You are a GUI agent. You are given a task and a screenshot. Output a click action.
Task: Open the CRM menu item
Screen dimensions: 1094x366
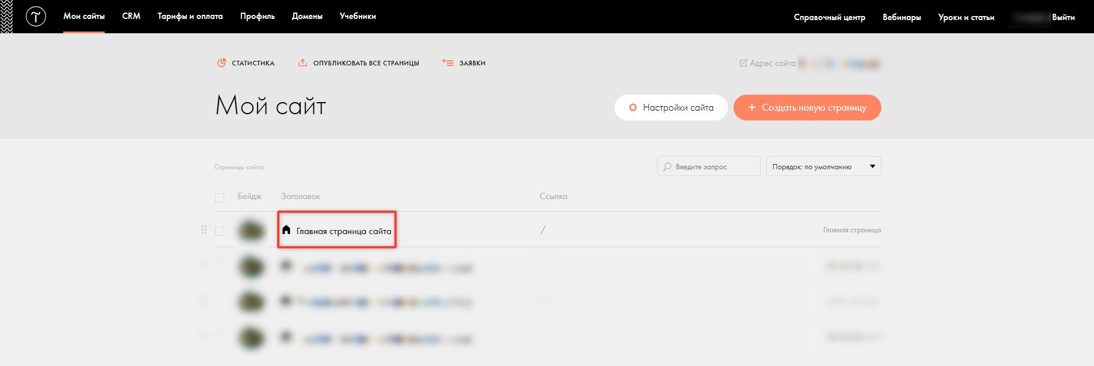click(131, 17)
